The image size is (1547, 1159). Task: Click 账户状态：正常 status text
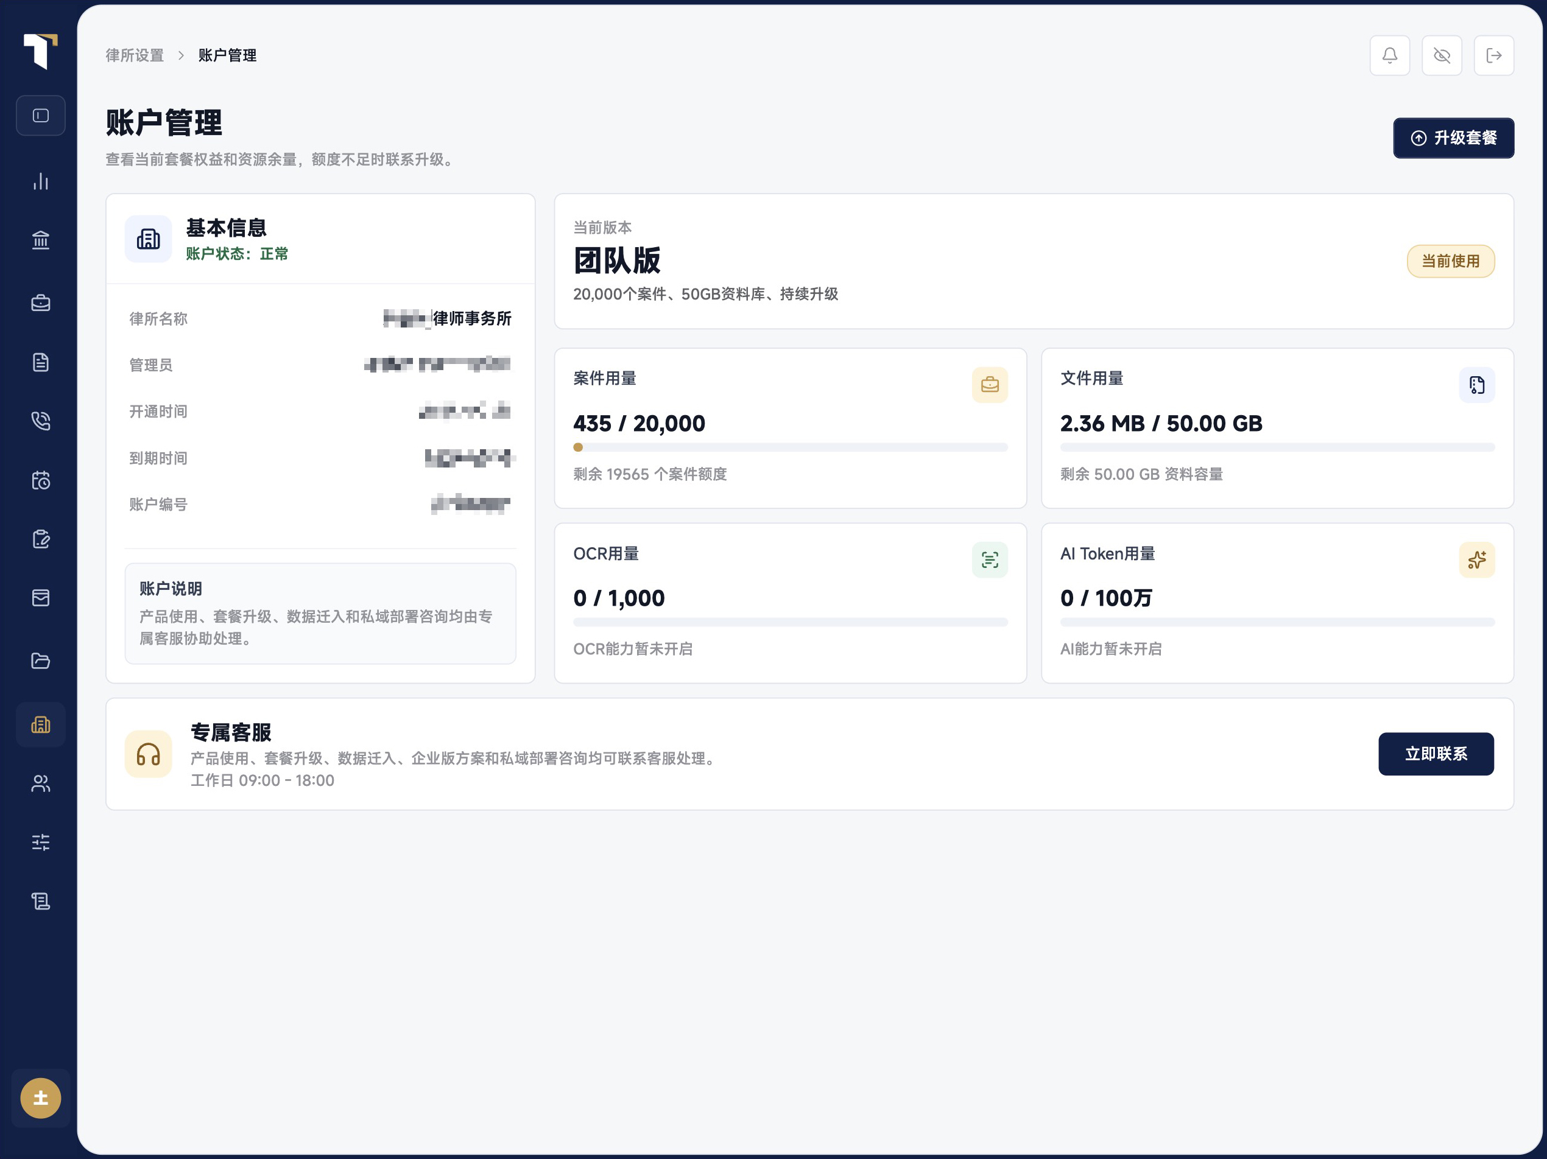pyautogui.click(x=237, y=254)
